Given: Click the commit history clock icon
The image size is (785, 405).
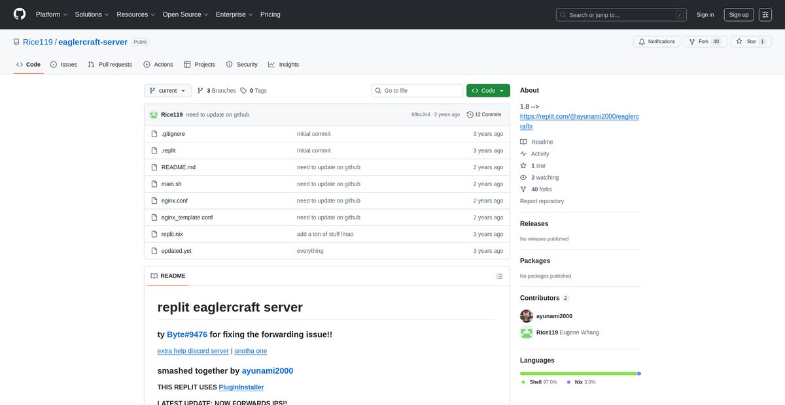Looking at the screenshot, I should 470,114.
